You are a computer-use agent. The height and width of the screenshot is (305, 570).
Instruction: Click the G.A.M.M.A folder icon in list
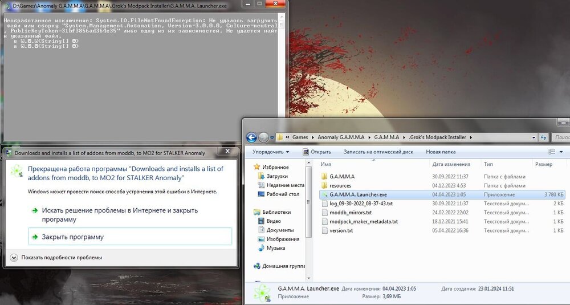click(324, 176)
